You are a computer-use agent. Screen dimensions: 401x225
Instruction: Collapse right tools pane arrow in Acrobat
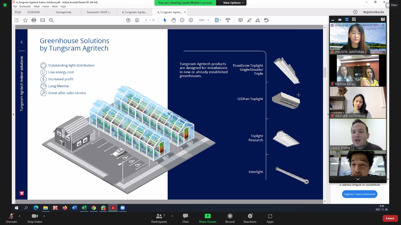coord(328,114)
